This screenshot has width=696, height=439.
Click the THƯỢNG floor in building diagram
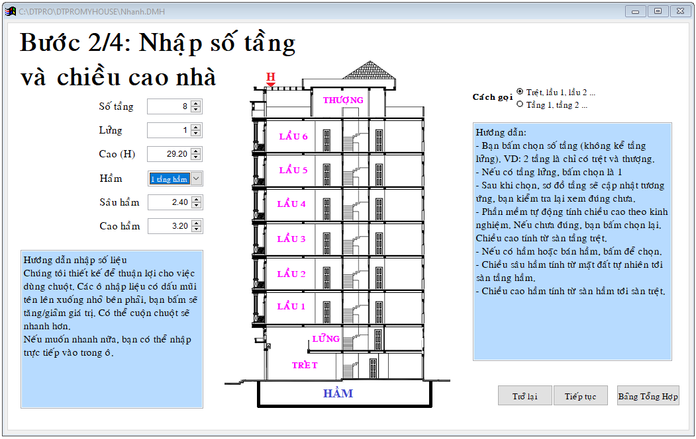coord(343,100)
